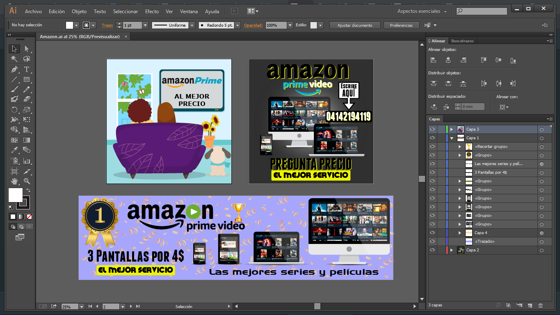Image resolution: width=560 pixels, height=315 pixels.
Task: Expand the Capa 3 layer
Action: 452,129
